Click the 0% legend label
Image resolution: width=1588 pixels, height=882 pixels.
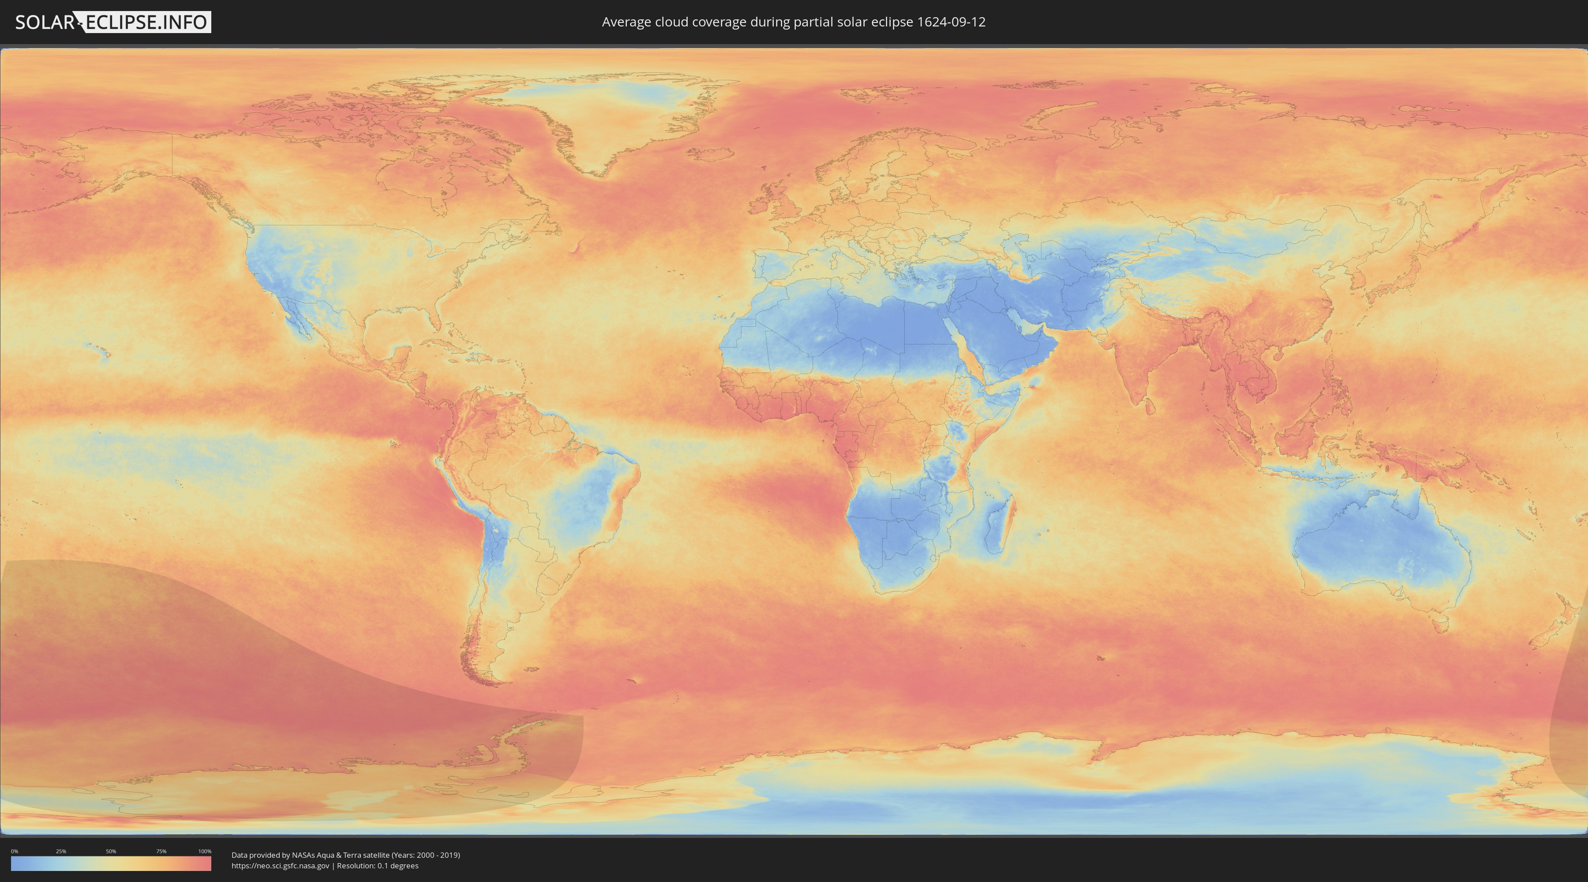coord(14,851)
